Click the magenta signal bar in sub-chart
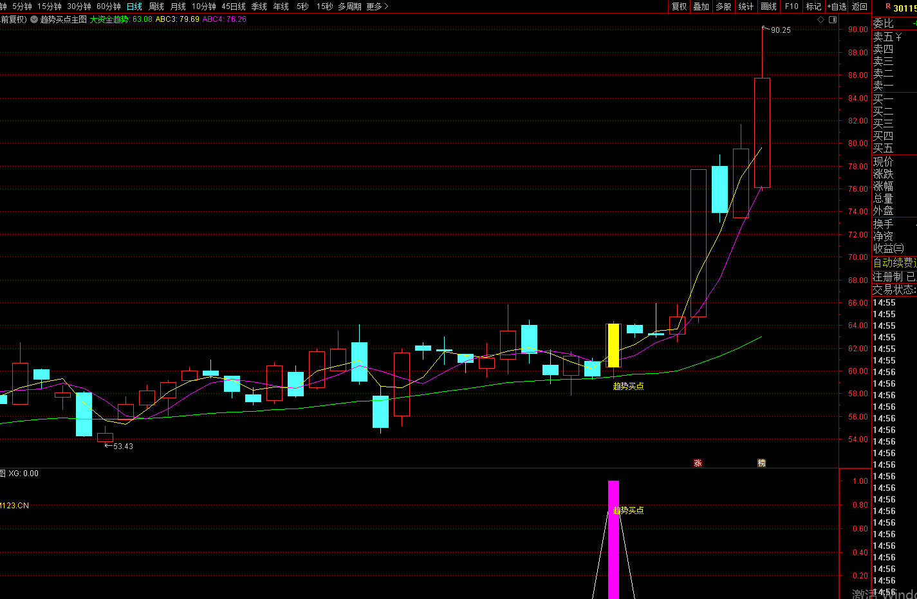Screen dimensions: 917x599 [613, 540]
